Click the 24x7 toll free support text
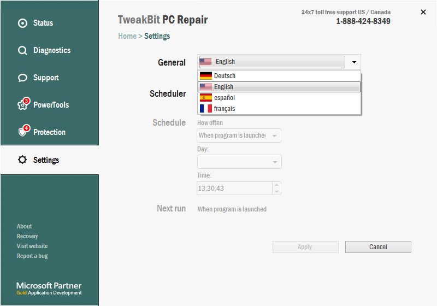 [x=346, y=12]
